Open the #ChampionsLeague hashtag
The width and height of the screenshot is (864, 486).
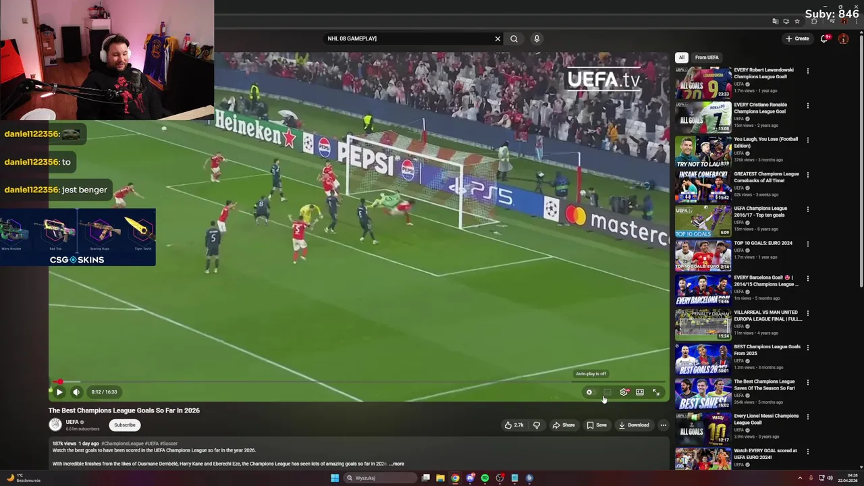122,443
